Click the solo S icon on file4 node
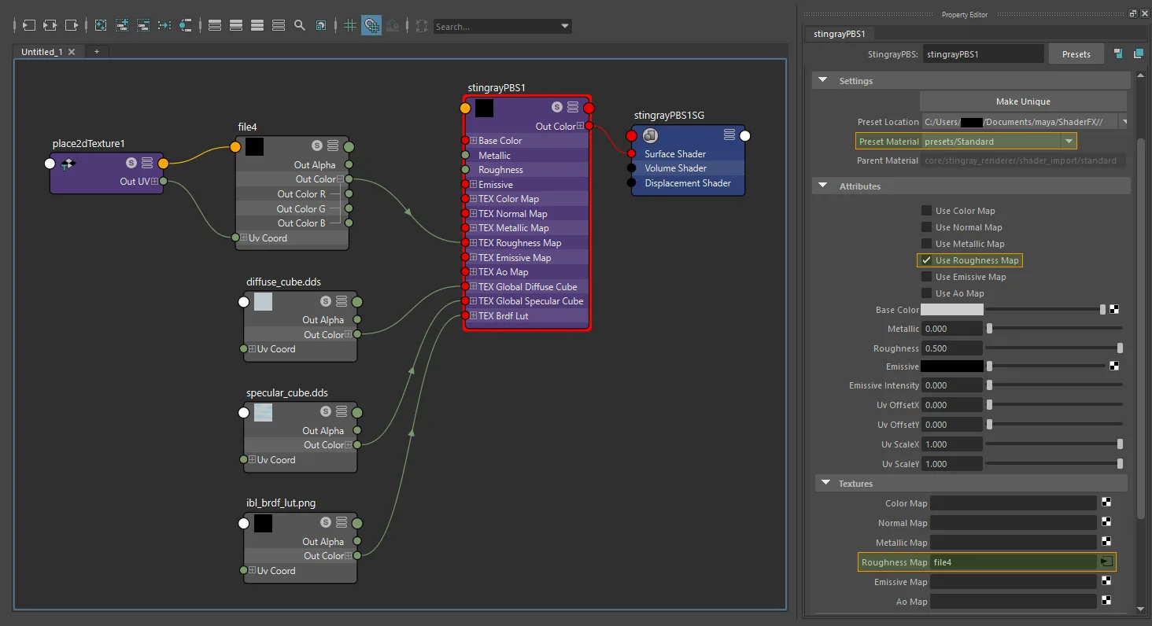 click(x=316, y=145)
